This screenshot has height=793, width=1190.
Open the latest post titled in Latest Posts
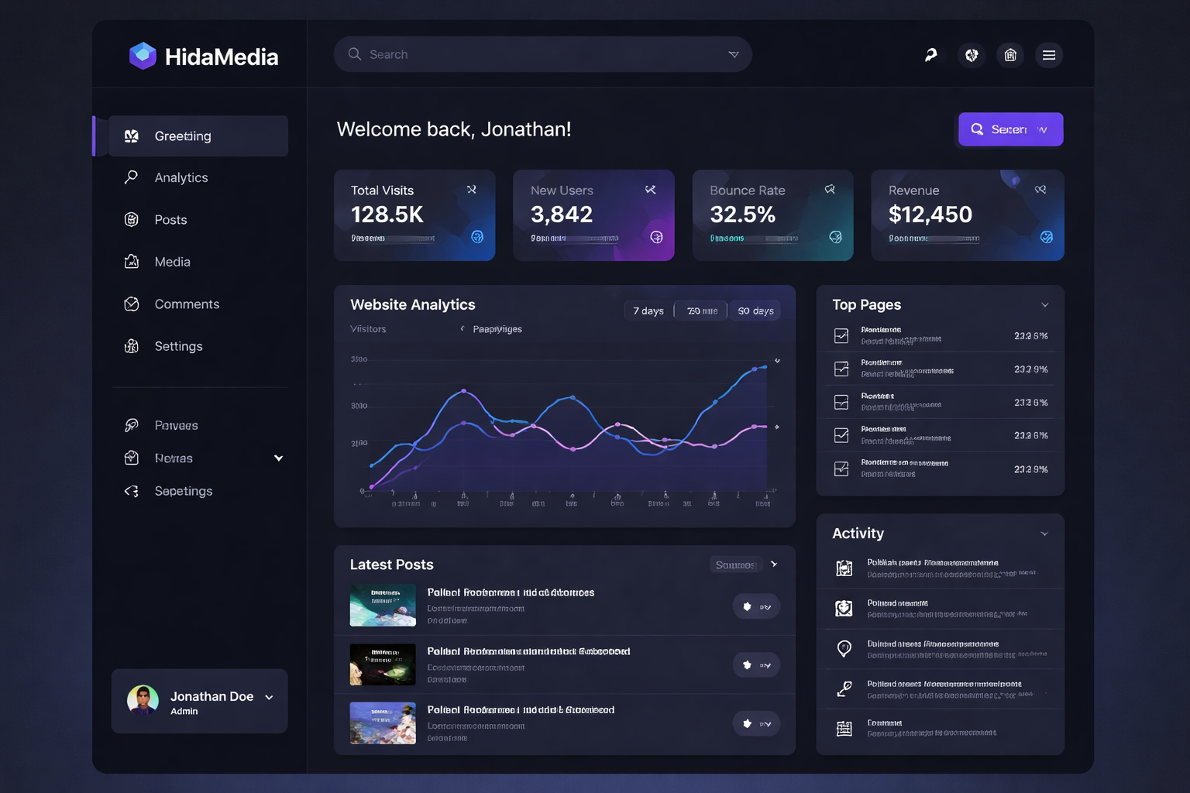pyautogui.click(x=511, y=592)
